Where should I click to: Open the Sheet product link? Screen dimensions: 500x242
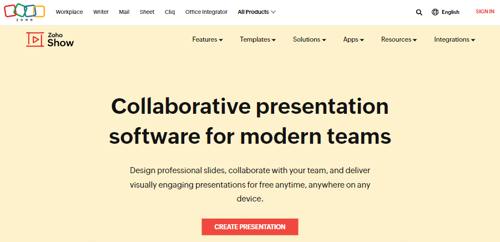[x=147, y=12]
